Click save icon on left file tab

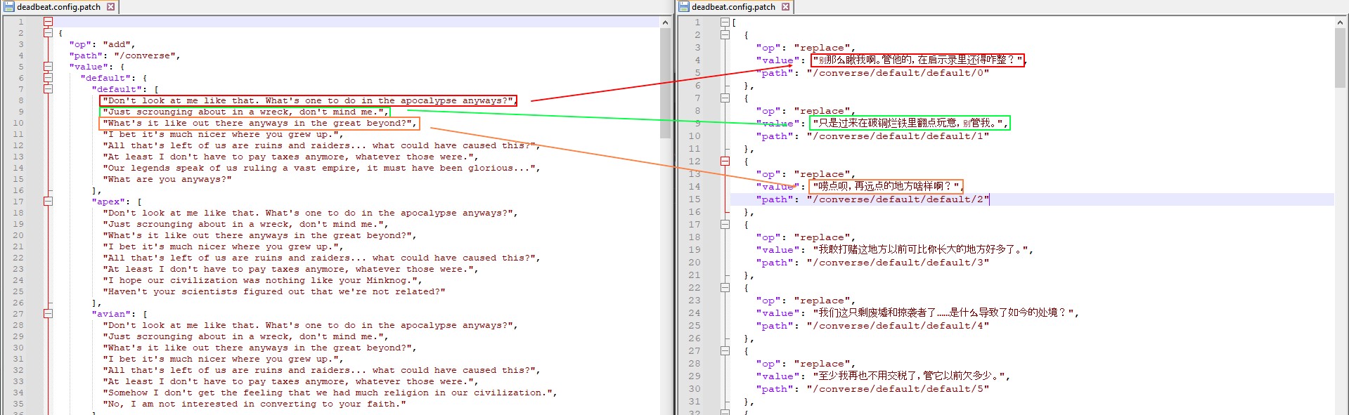click(x=9, y=7)
